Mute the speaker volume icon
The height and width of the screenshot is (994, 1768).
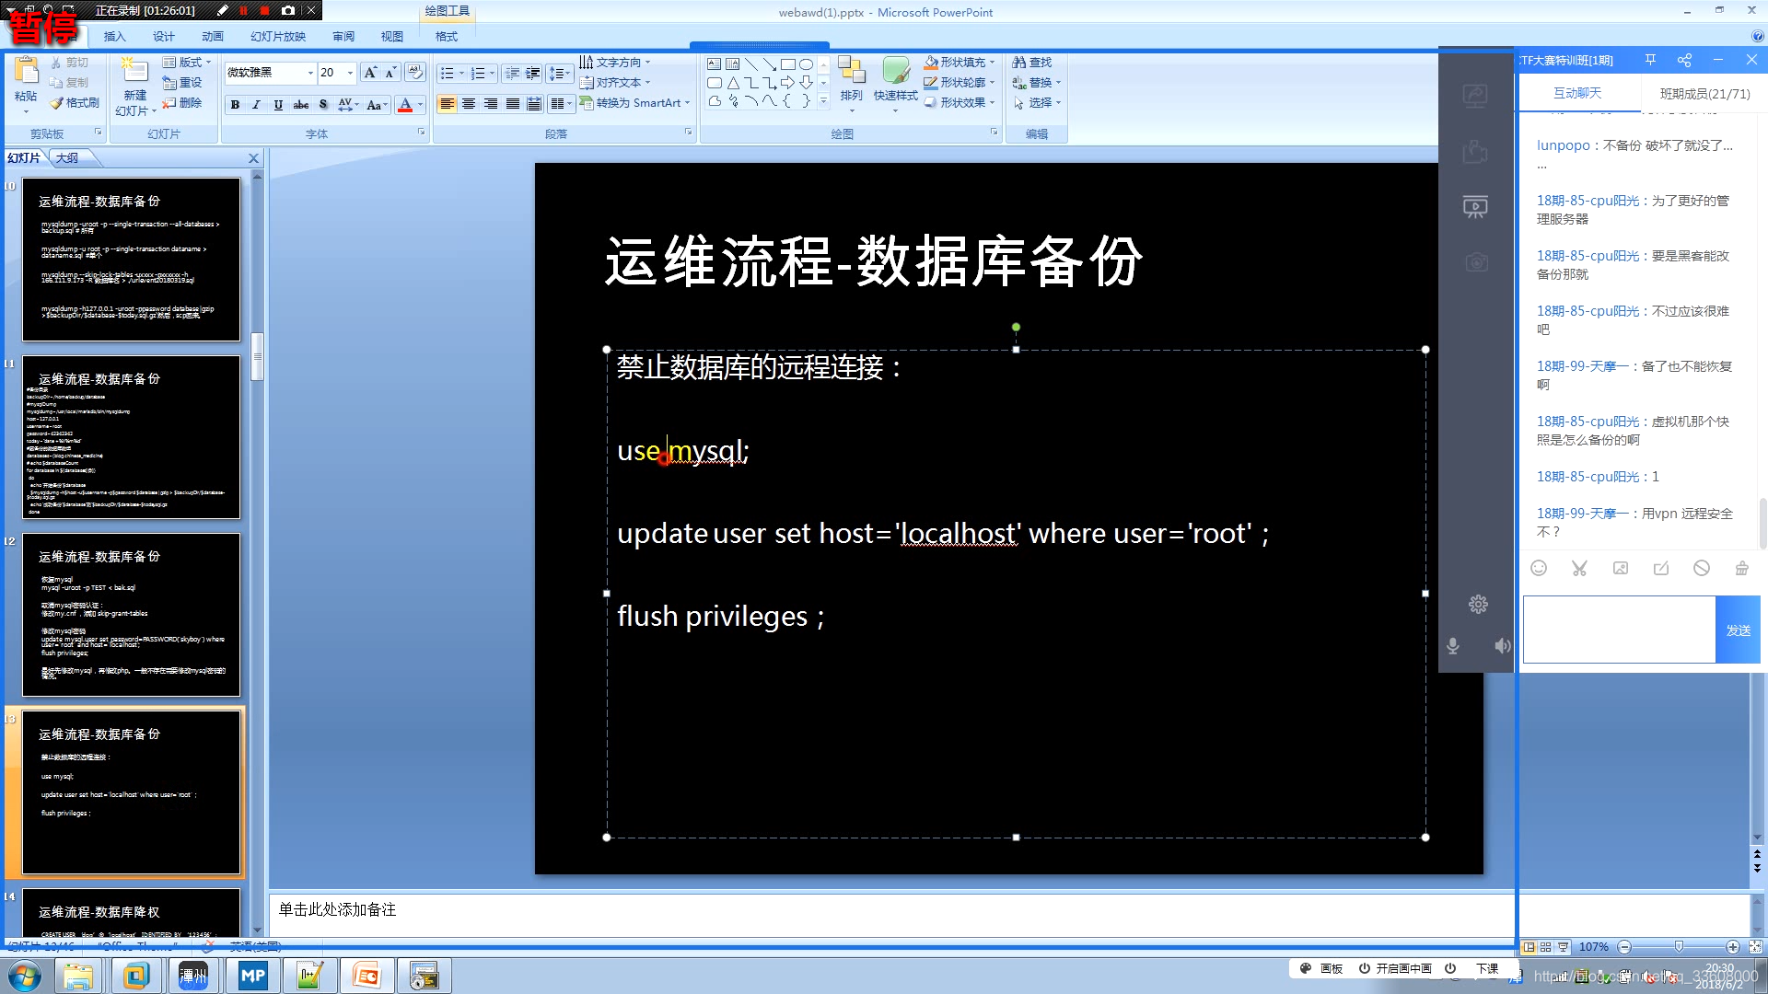coord(1502,646)
